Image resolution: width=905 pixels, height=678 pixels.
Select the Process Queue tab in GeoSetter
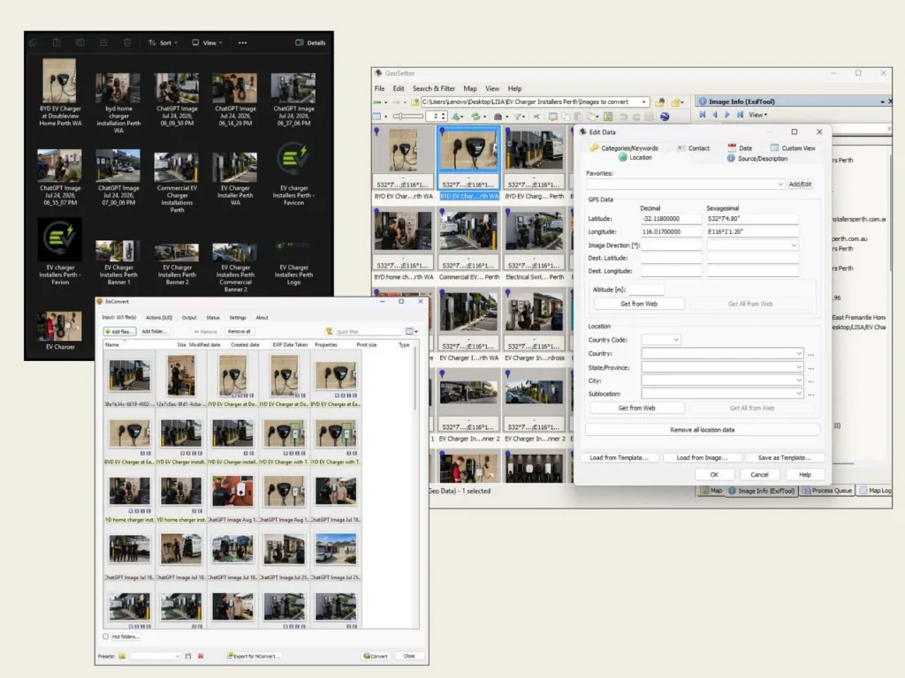coord(826,491)
